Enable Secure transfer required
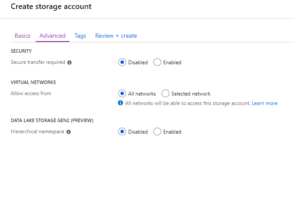Image resolution: width=294 pixels, height=206 pixels. (x=157, y=62)
